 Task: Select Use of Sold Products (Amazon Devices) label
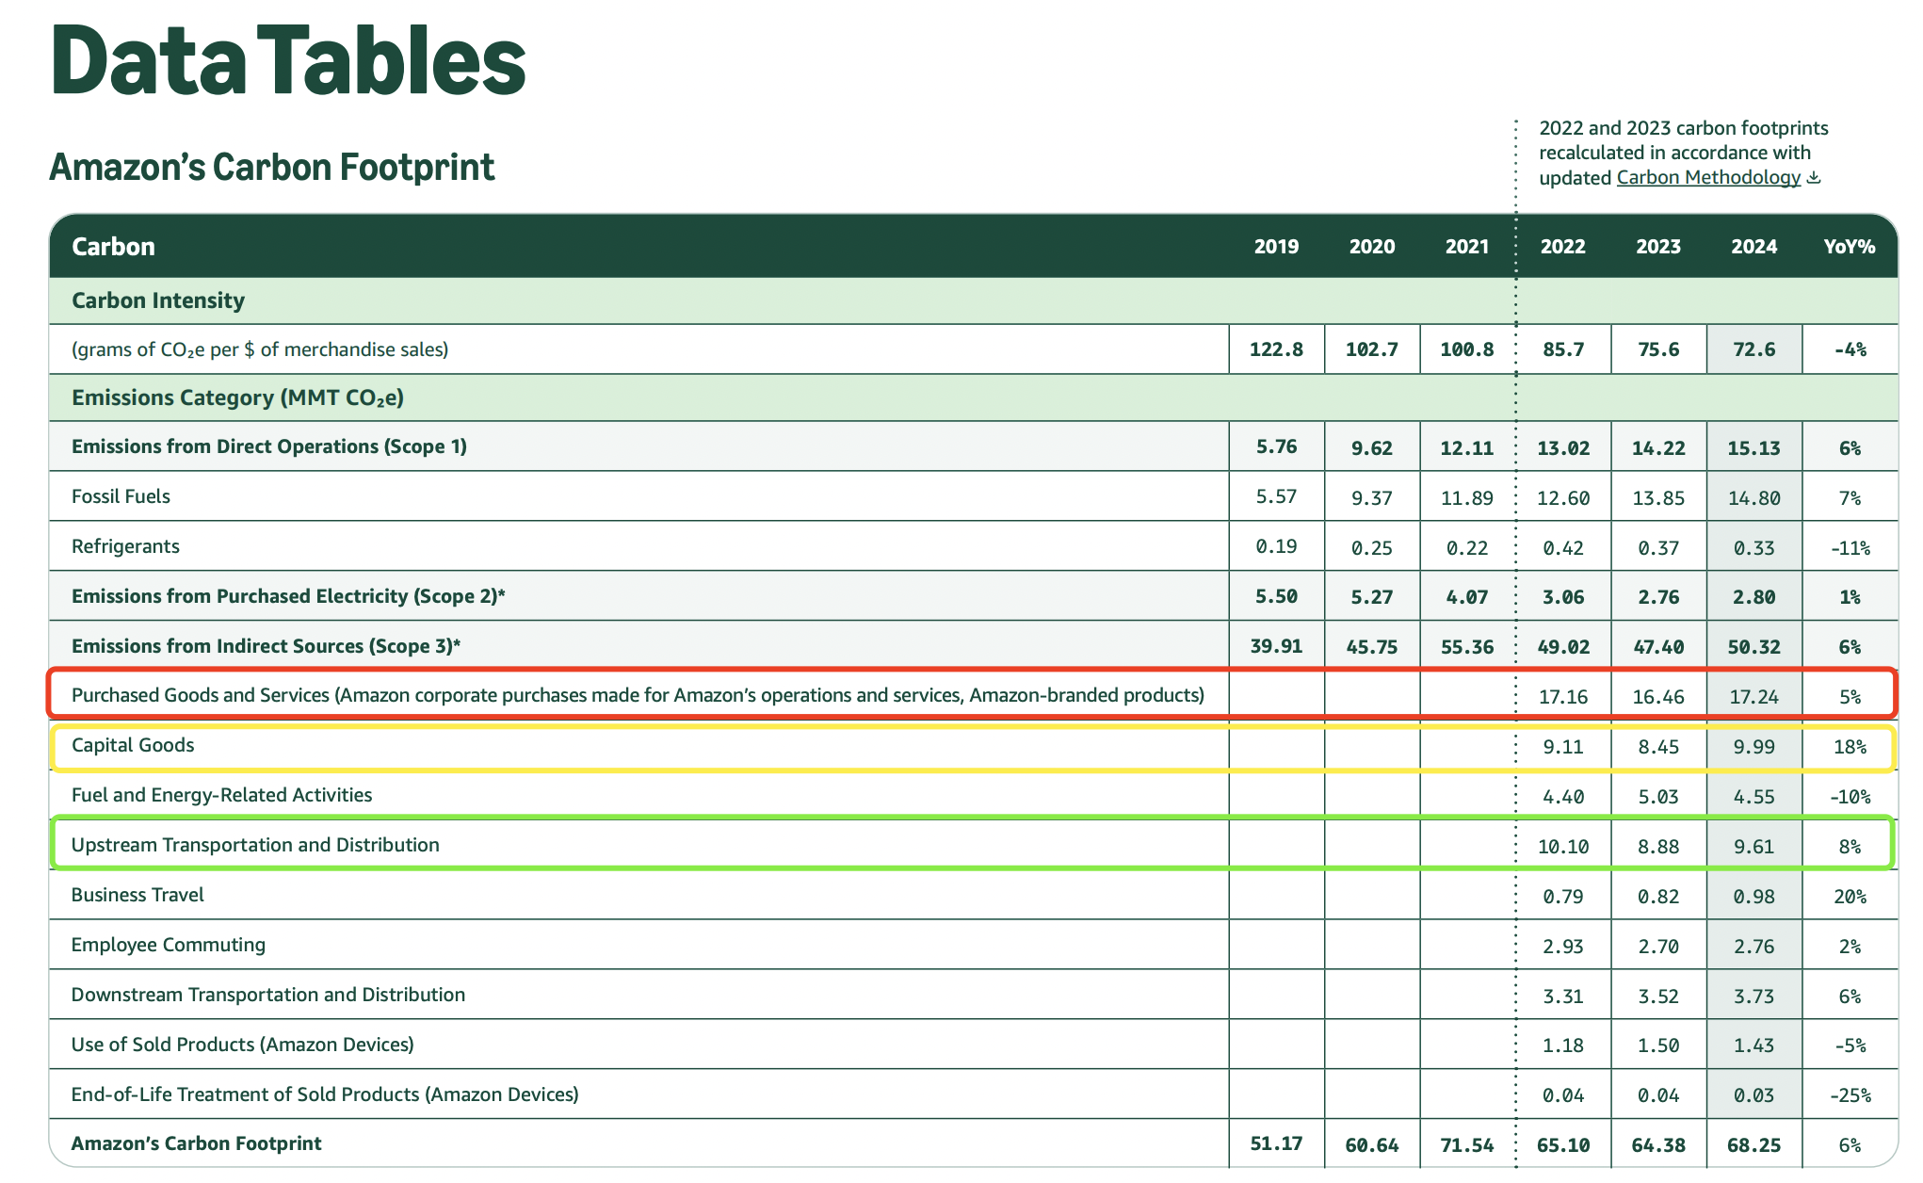click(x=243, y=1045)
